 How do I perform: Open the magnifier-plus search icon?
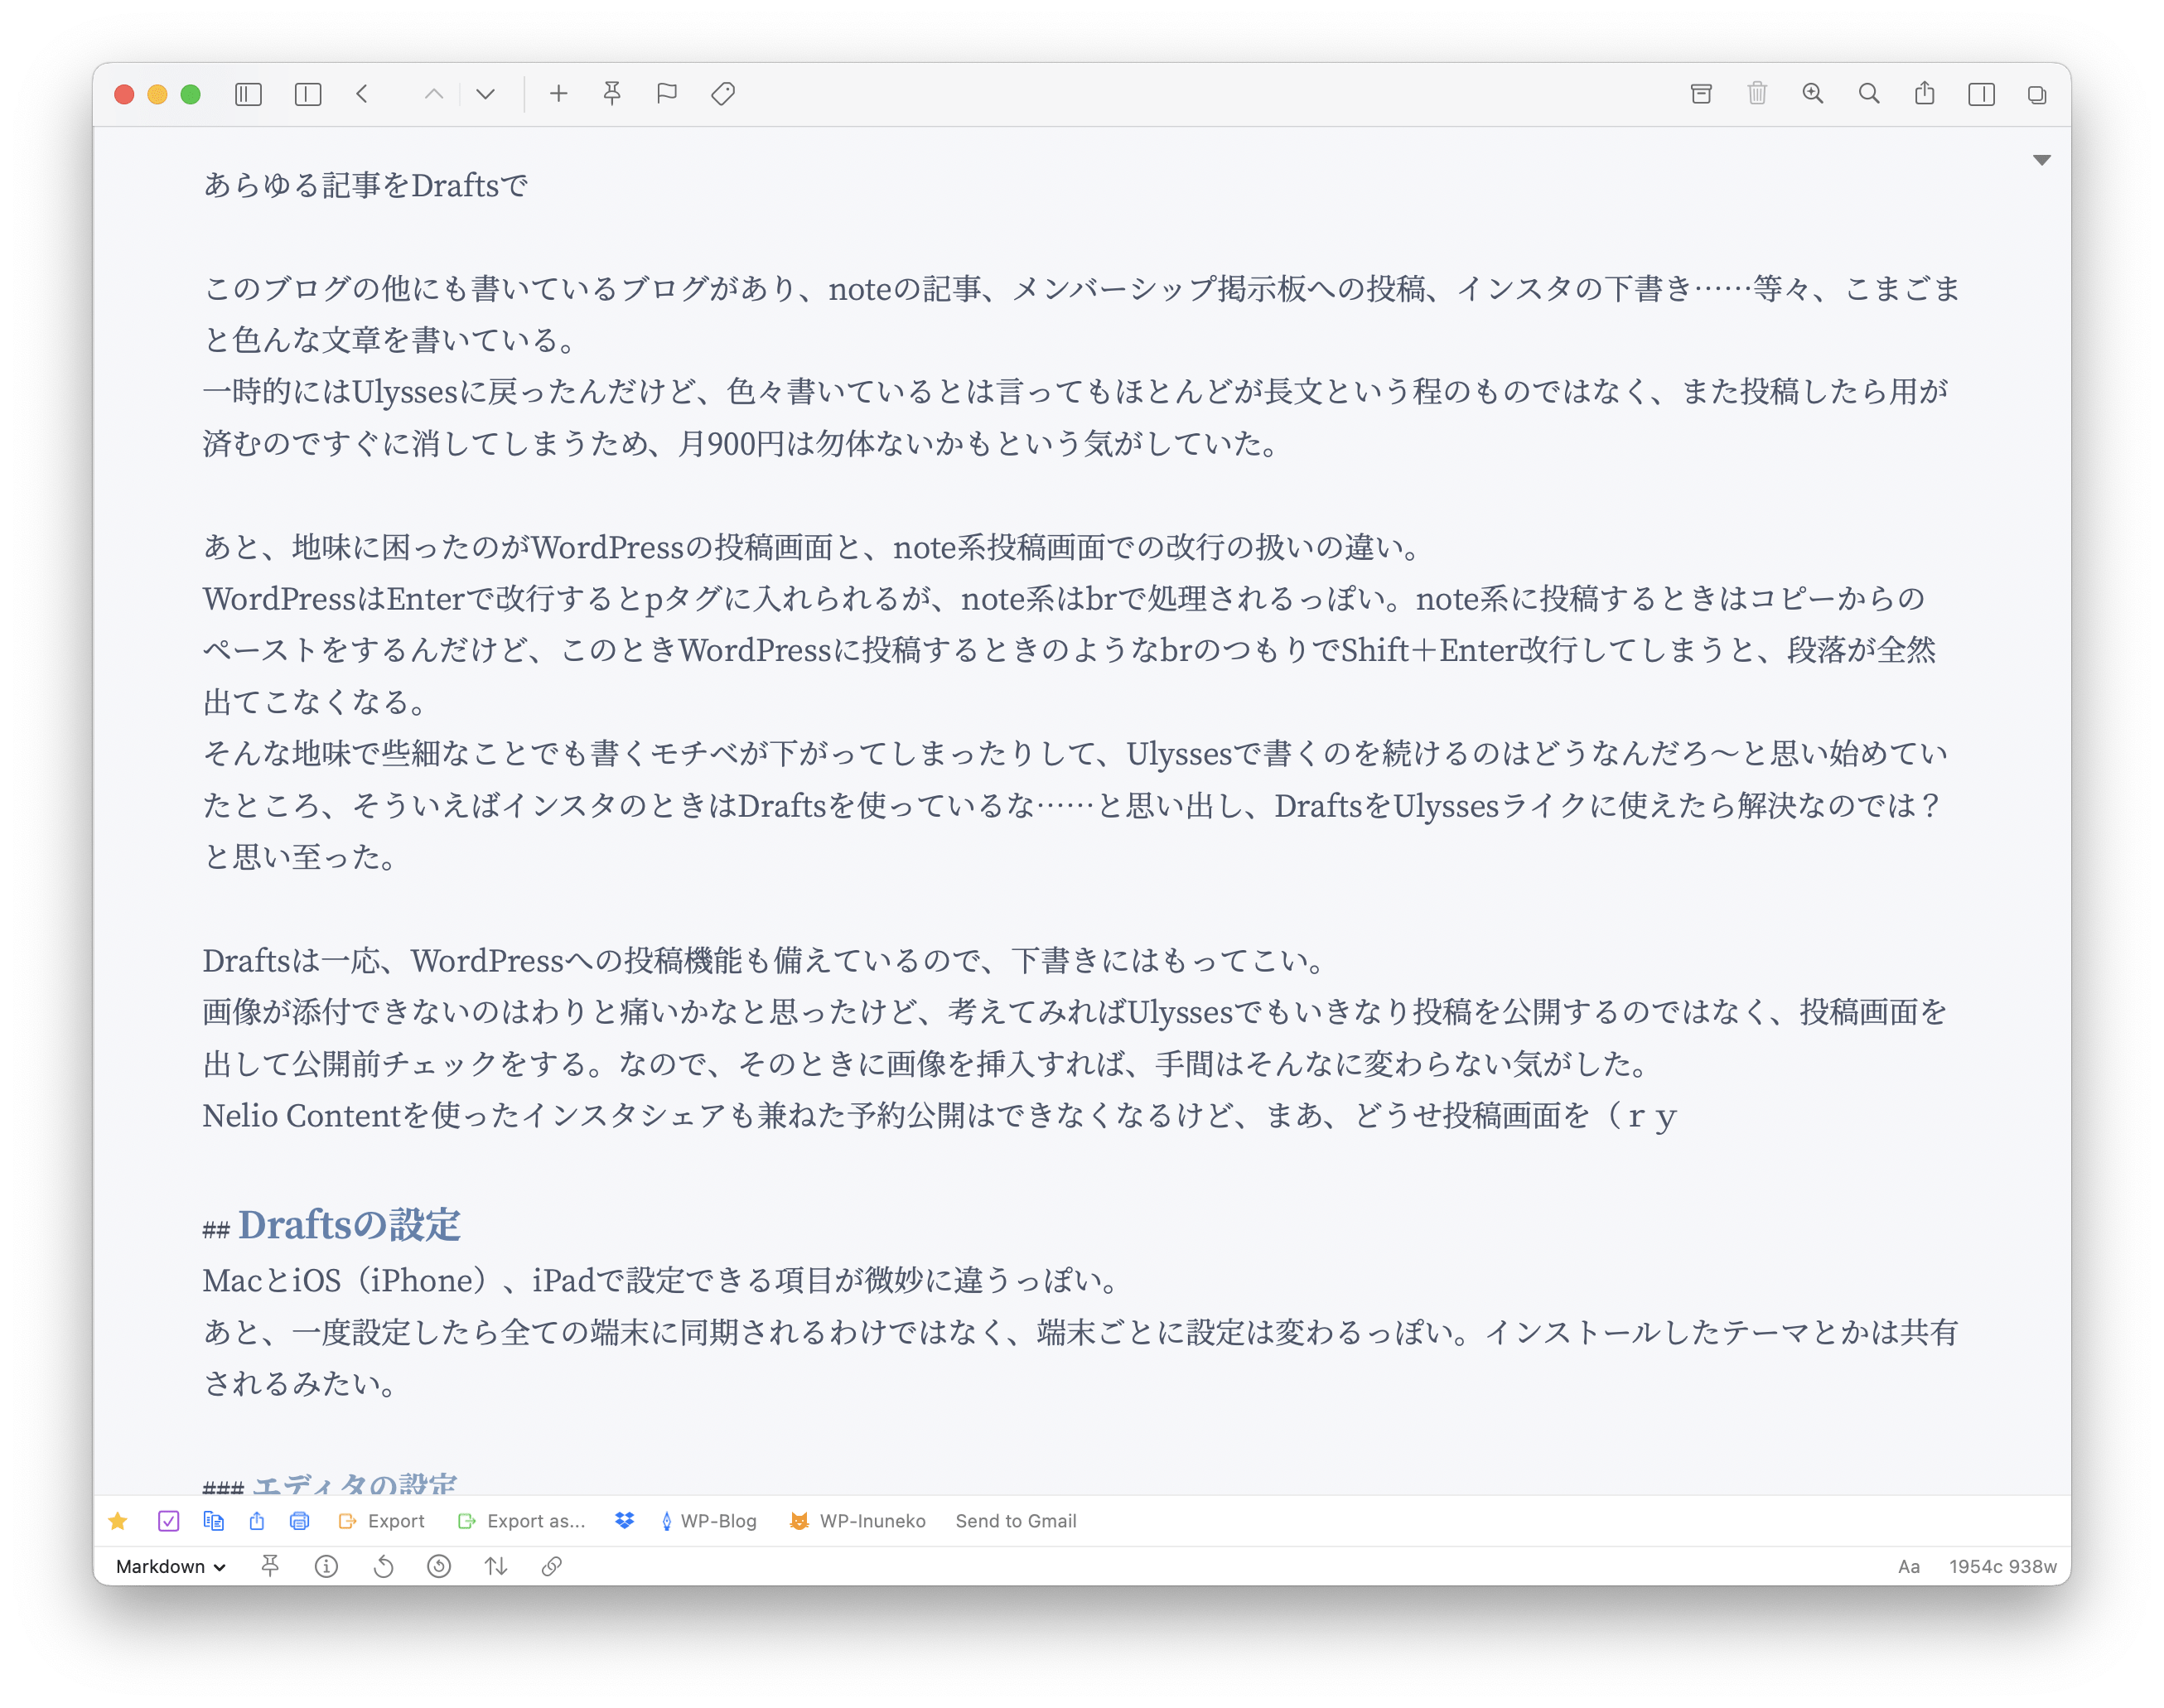(x=1813, y=94)
